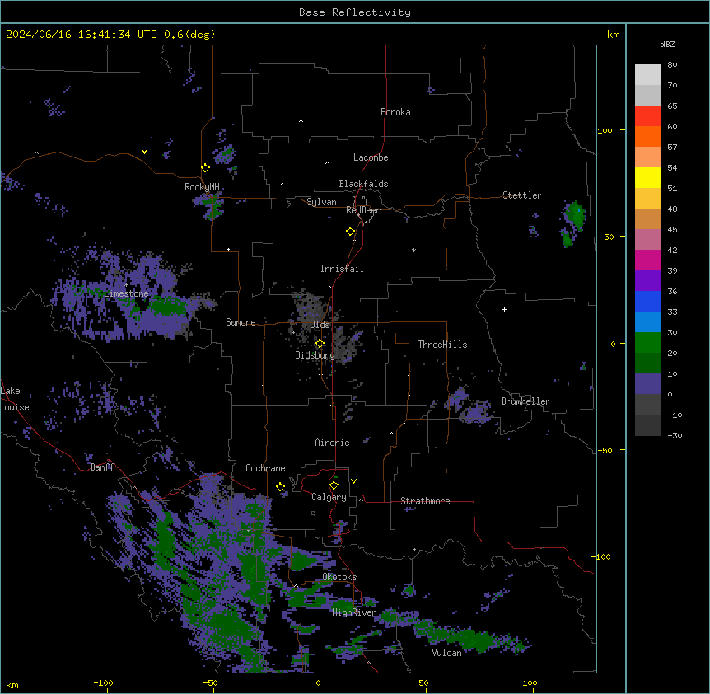Select the asterisk marker above Limestone label
Viewport: 710px width, 694px height.
coord(127,285)
